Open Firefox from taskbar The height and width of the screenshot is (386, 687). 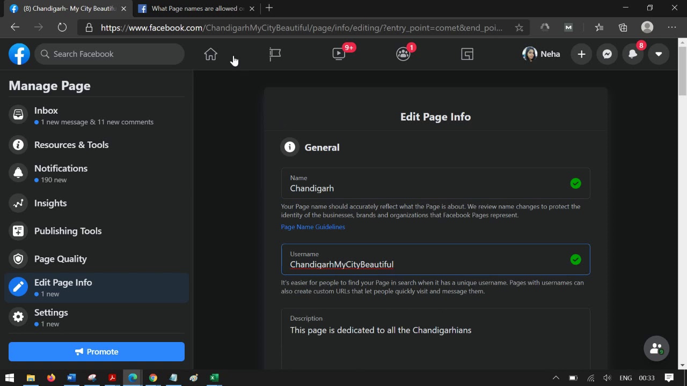pyautogui.click(x=51, y=378)
